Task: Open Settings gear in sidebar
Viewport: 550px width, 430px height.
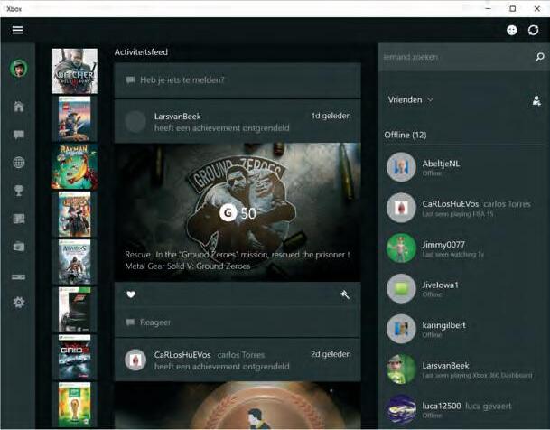Action: [x=19, y=303]
